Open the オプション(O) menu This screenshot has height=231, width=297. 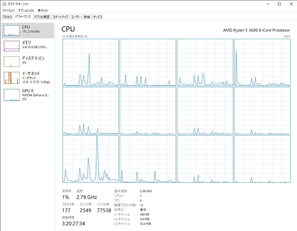click(26, 10)
